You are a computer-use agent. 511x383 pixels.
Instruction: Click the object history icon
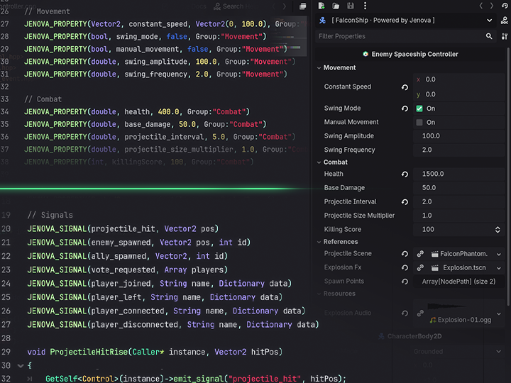tap(505, 6)
